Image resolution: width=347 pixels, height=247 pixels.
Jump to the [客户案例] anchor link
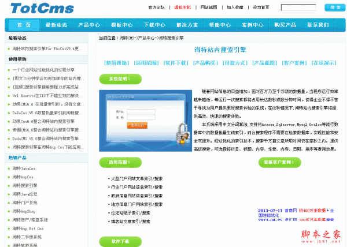[294, 63]
